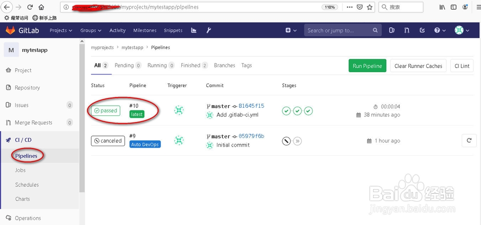Open user avatar menu in navbar
Viewport: 481px width, 225px height.
tap(462, 30)
